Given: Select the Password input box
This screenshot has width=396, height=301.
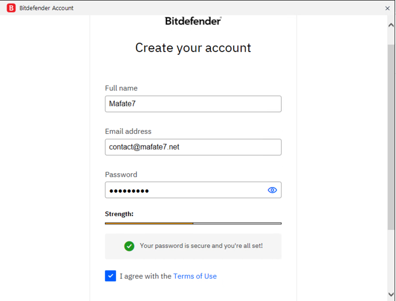Looking at the screenshot, I should pyautogui.click(x=193, y=190).
